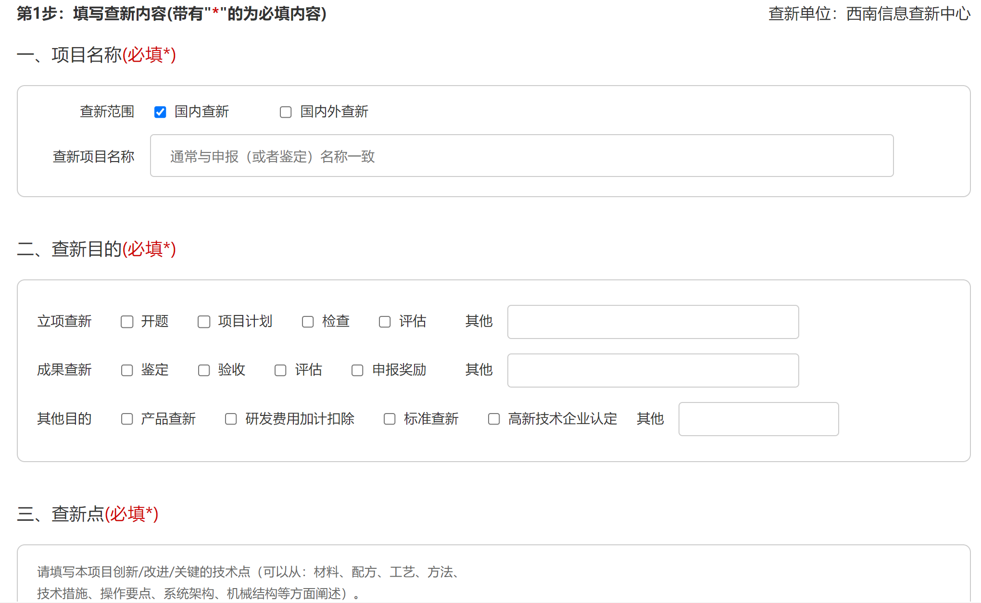
Task: Click into the 查新点 description textarea
Action: [494, 575]
